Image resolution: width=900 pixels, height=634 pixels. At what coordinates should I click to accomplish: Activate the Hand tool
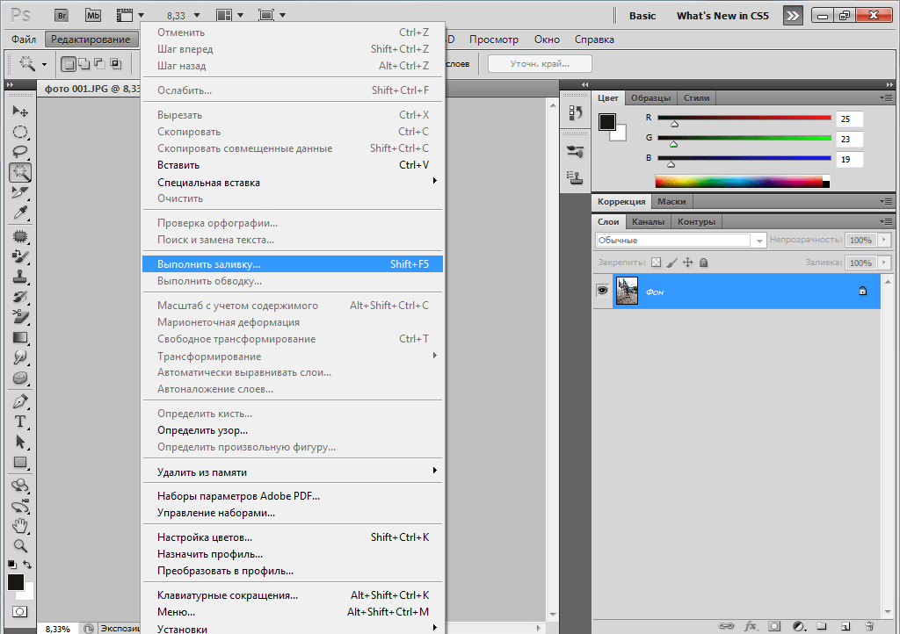20,525
